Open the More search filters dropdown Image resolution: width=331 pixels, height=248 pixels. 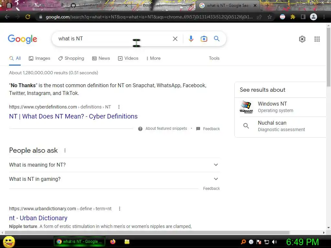pos(153,58)
